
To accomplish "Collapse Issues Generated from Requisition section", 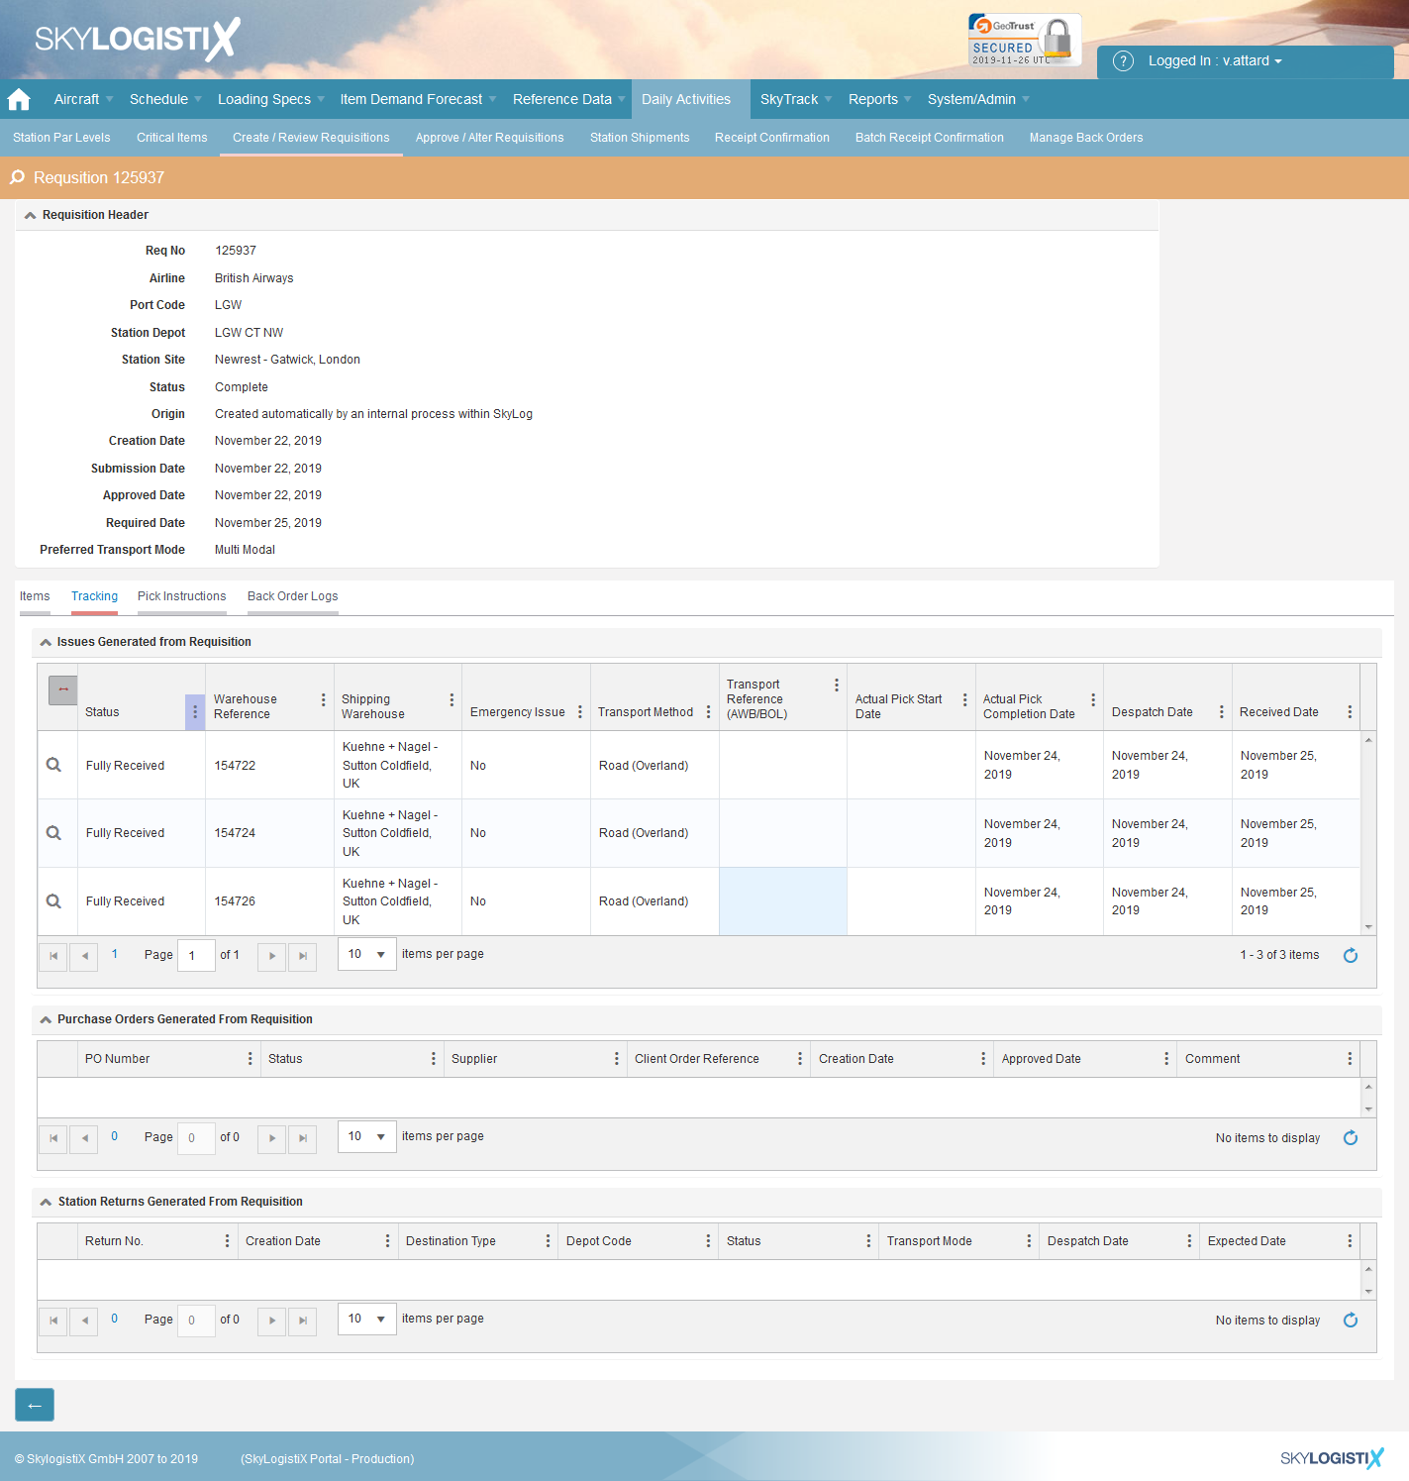I will (46, 642).
